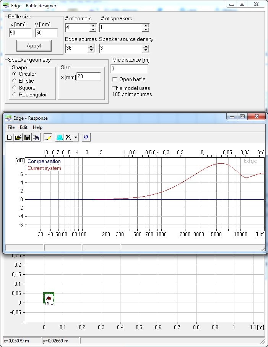Select the pencil edit curve tool

coord(48,137)
